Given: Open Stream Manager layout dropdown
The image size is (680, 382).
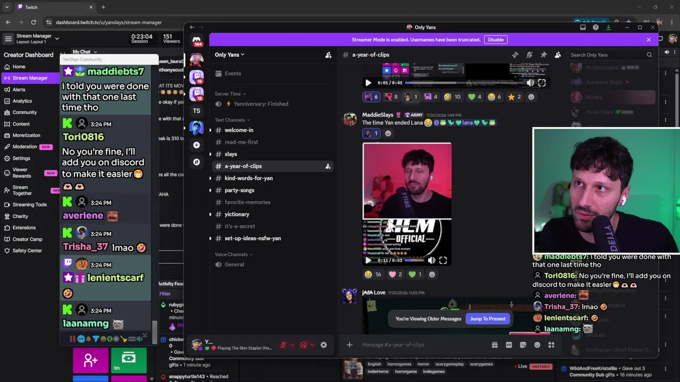Looking at the screenshot, I should click(57, 39).
